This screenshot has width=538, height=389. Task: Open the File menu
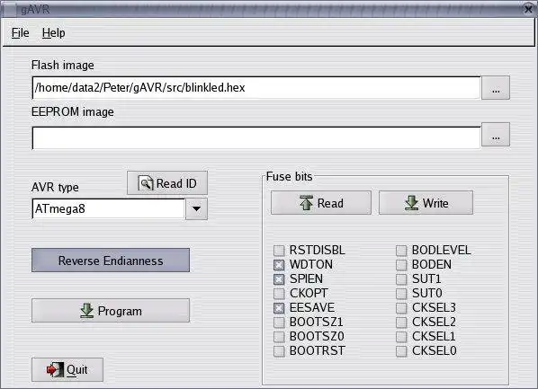[x=21, y=33]
